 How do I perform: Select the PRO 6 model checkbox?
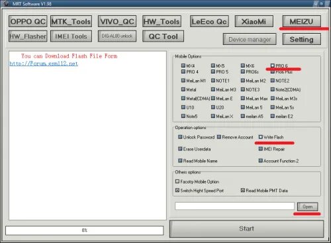(273, 66)
